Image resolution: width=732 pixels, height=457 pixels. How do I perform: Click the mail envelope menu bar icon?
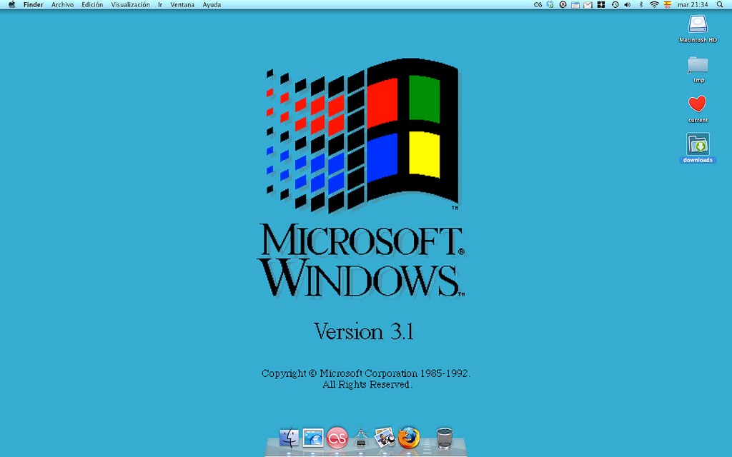588,5
